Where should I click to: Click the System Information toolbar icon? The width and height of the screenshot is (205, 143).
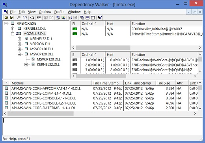(58, 17)
